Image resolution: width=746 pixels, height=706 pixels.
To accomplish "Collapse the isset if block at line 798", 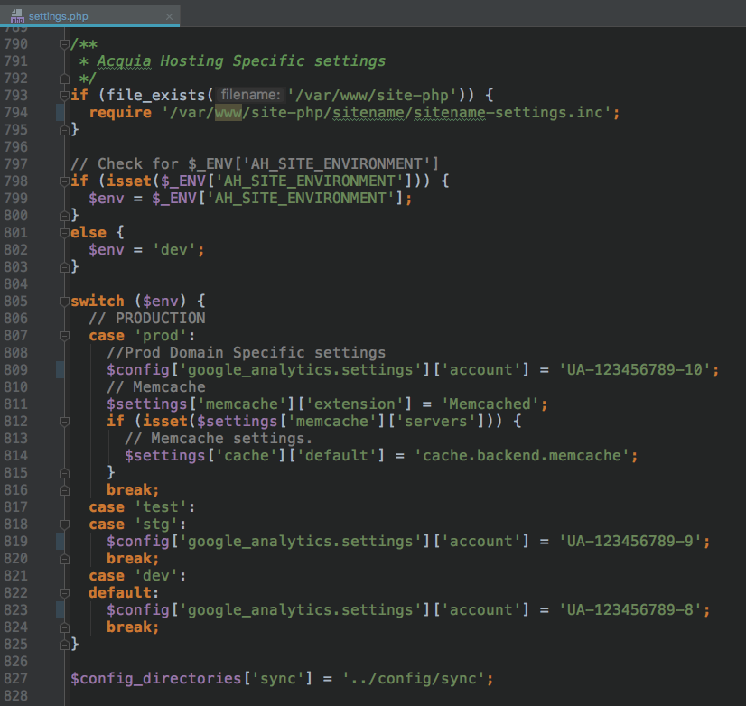I will tap(64, 181).
